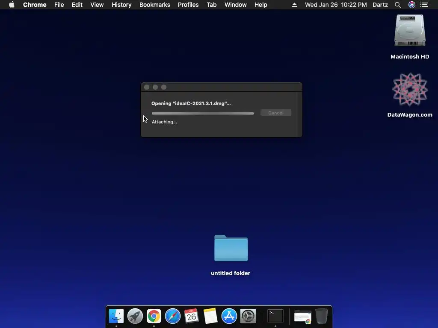Viewport: 438px width, 328px height.
Task: Open Google Chrome in the Dock
Action: [154, 316]
